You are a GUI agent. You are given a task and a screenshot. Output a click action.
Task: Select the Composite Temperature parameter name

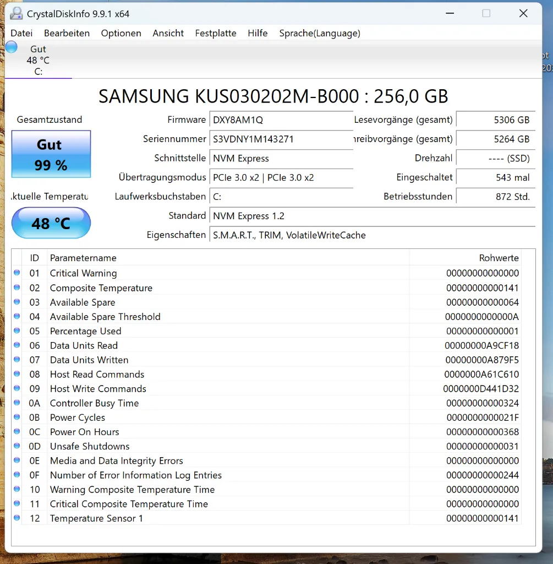(x=101, y=288)
